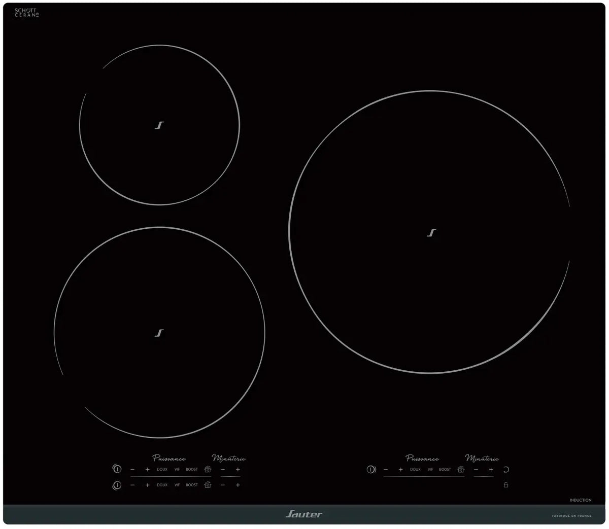Viewport: 609px width, 529px height.
Task: Increase the timer on the upper-left row
Action: [x=238, y=470]
